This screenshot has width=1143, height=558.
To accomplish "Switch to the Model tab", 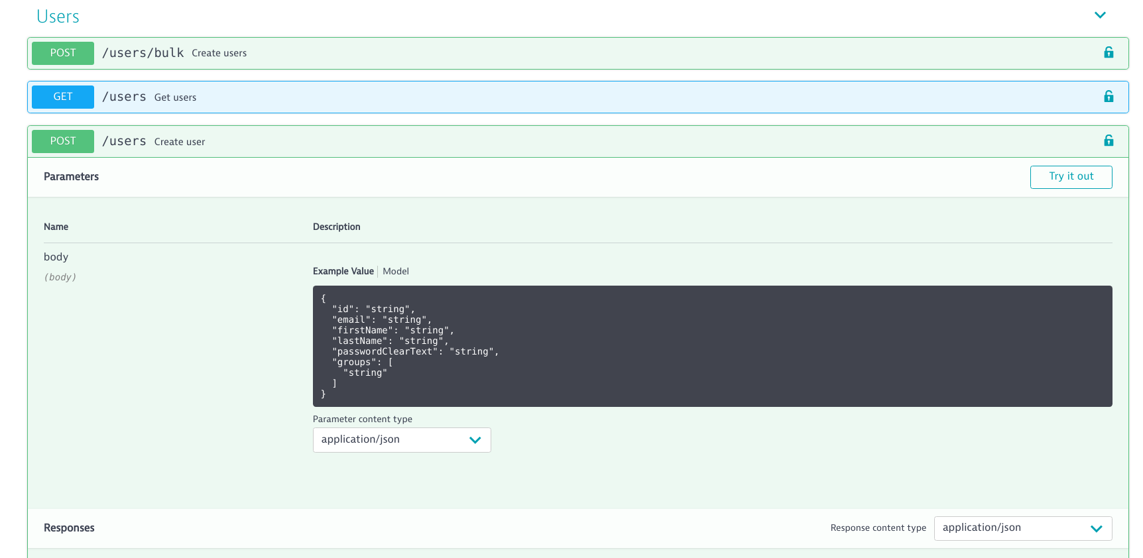I will (x=396, y=271).
